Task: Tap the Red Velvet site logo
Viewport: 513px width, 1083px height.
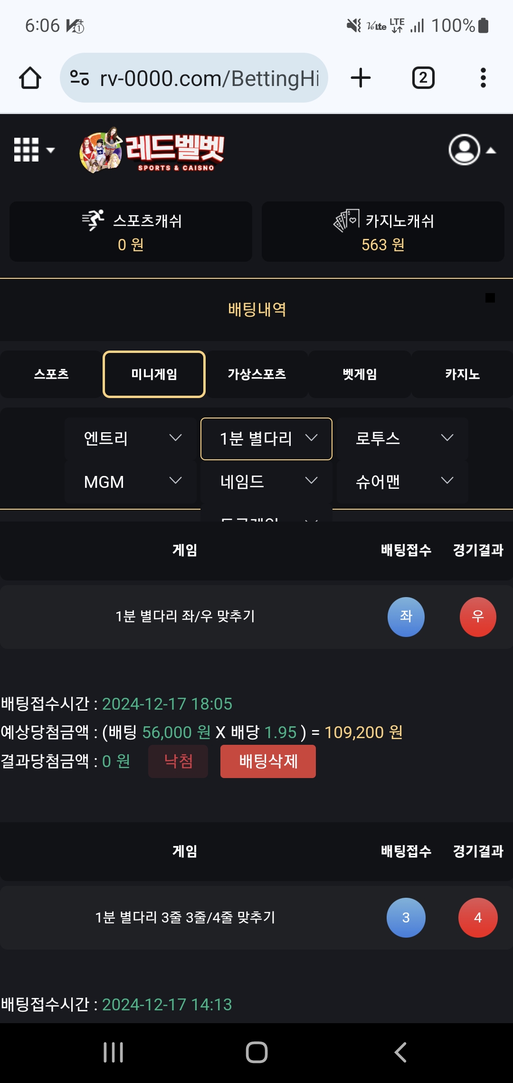Action: 152,150
